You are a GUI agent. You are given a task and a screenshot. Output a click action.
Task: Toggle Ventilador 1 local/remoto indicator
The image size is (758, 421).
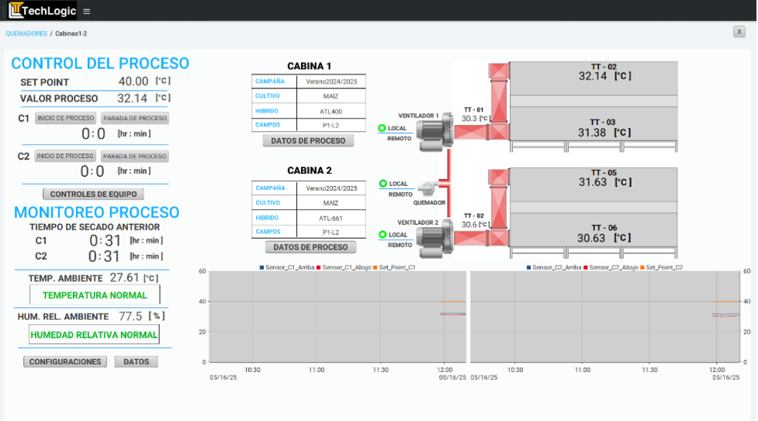coord(382,128)
